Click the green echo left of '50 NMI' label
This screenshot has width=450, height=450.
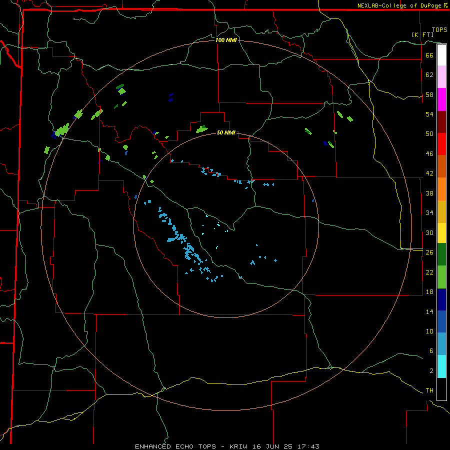[x=202, y=129]
